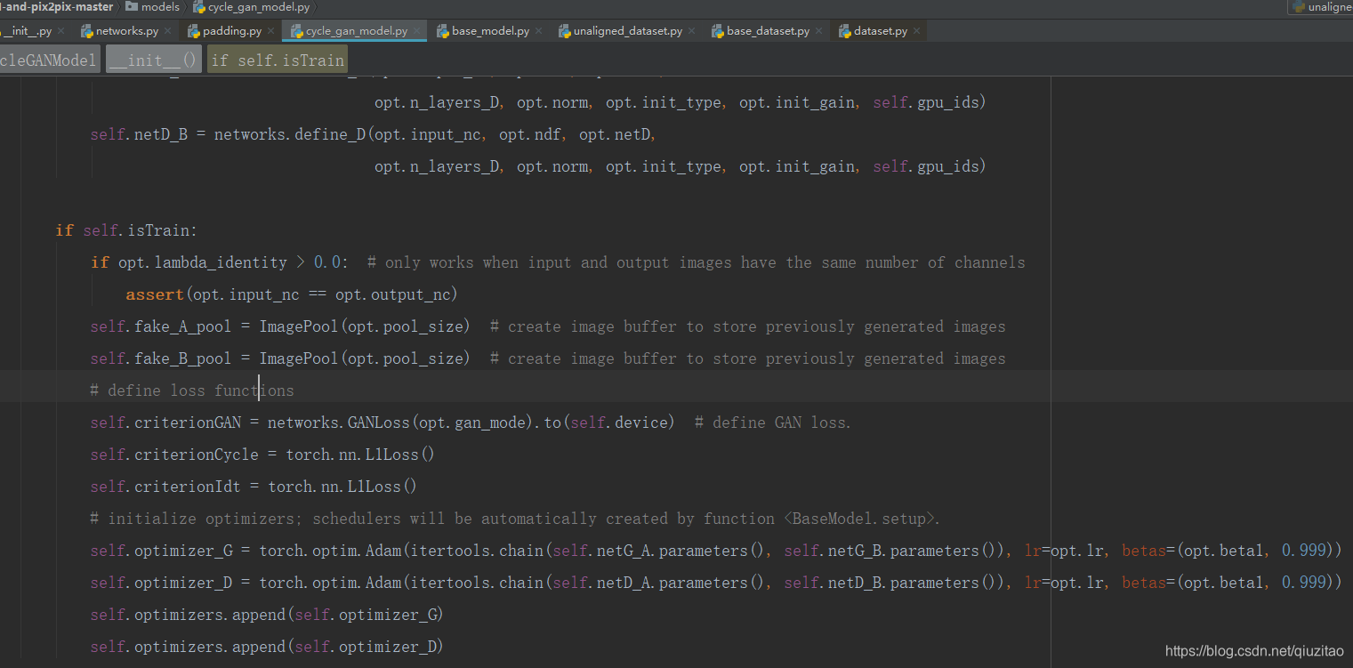Click 'self.netD_B = networks.define_D' line
Viewport: 1353px width, 668px height.
373,134
